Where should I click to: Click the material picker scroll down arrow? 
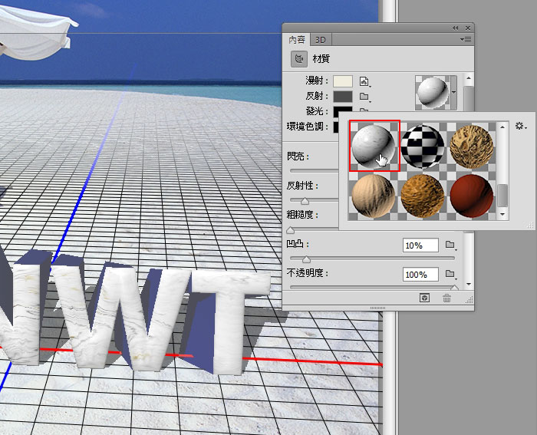502,216
